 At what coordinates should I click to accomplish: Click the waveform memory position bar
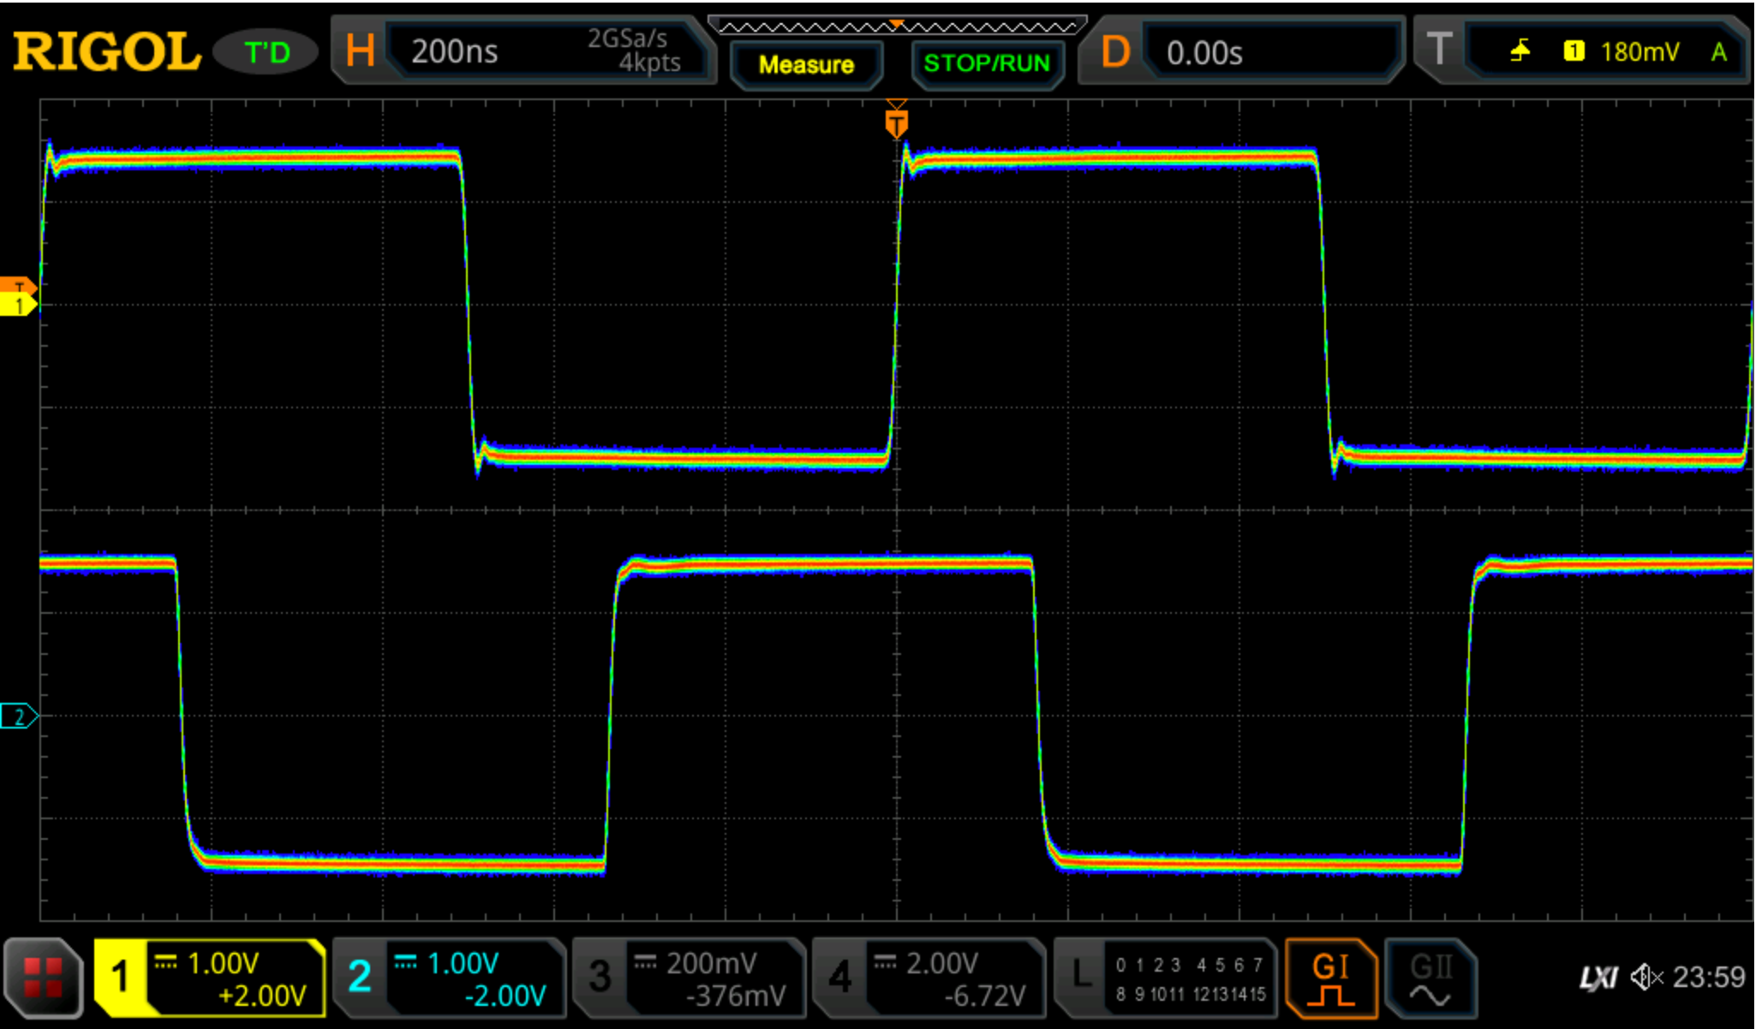tap(897, 27)
